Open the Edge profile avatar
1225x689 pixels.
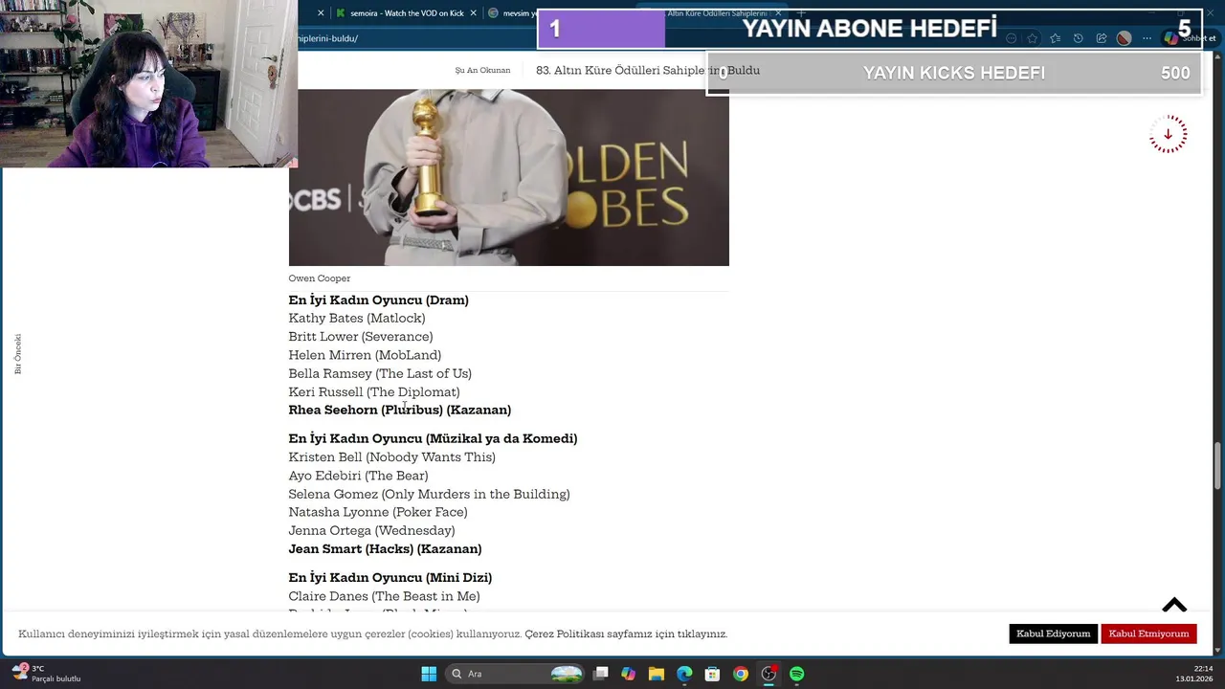[x=1125, y=38]
